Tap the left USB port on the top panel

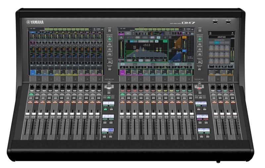point(215,22)
